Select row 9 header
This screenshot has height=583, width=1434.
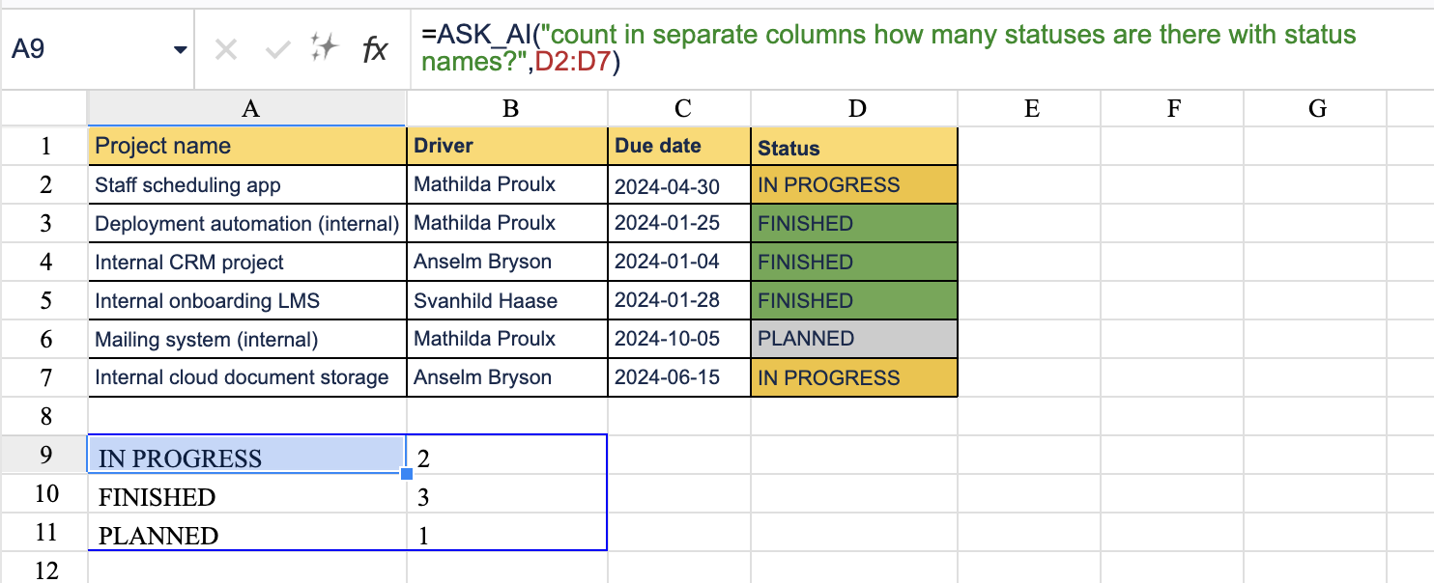[43, 455]
